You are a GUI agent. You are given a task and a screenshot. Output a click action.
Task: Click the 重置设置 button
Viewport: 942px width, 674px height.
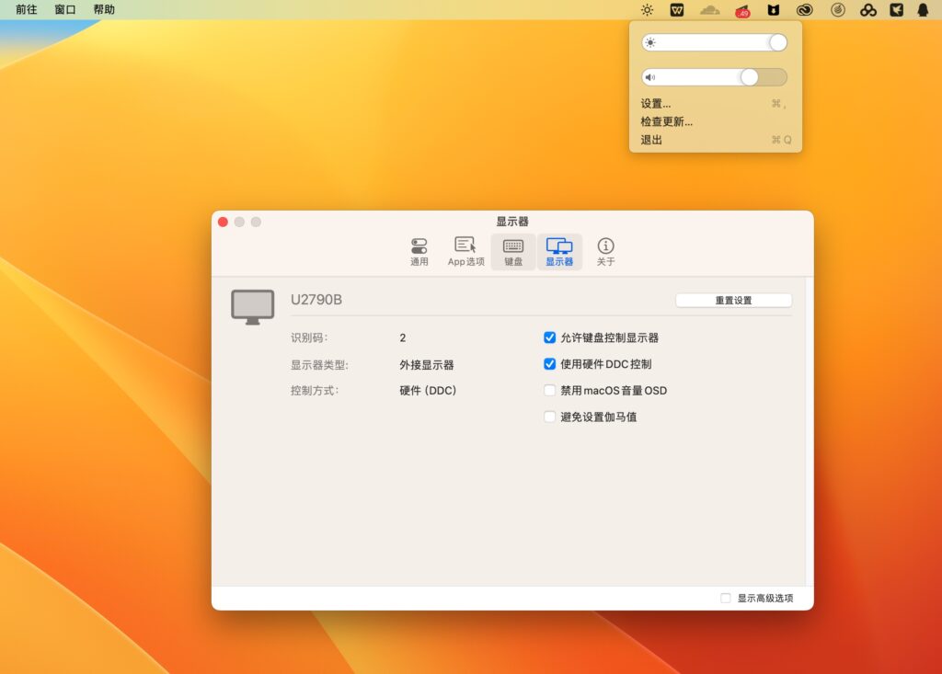point(733,300)
